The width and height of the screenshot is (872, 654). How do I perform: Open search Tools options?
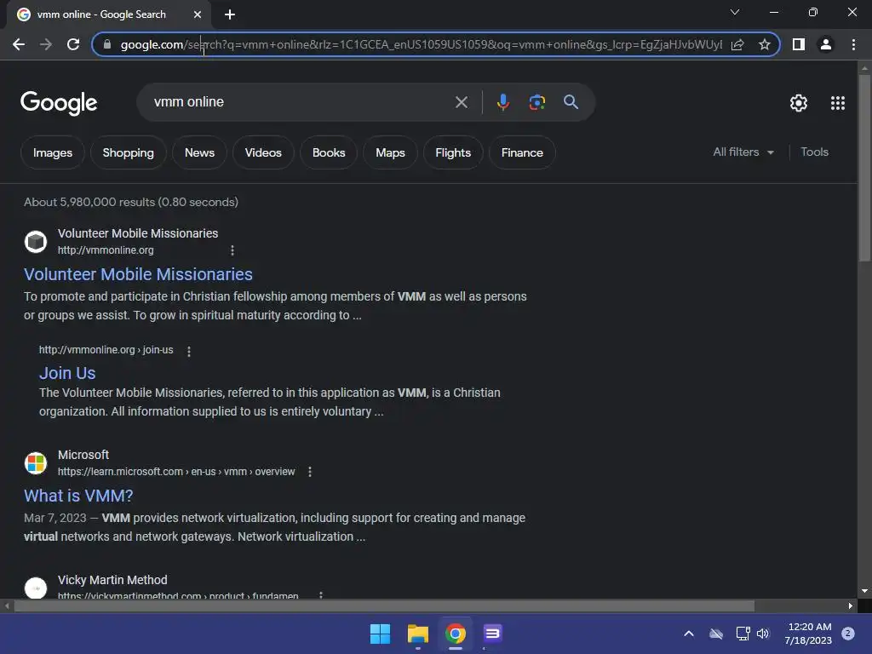(x=814, y=152)
